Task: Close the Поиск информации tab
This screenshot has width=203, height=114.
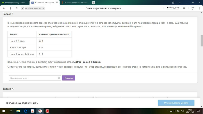Action: tap(57, 3)
